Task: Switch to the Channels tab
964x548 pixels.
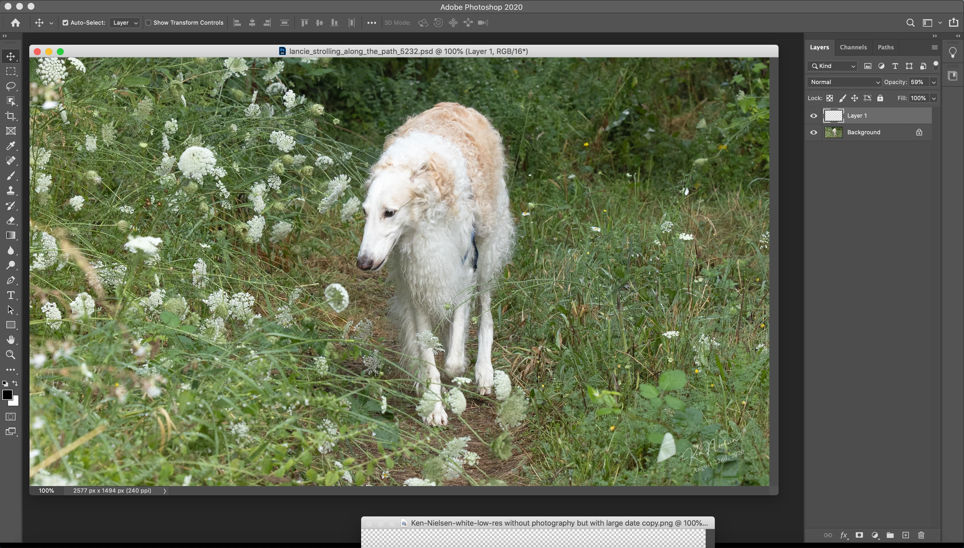Action: coord(853,47)
